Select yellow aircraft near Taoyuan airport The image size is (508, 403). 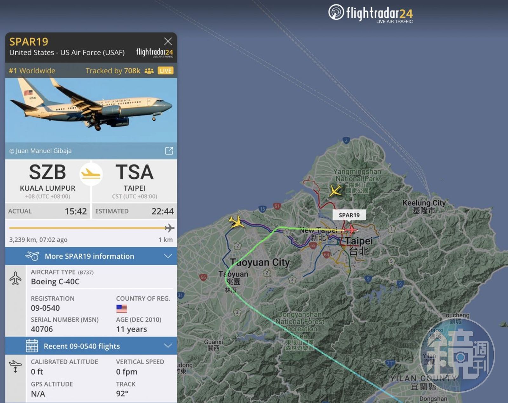point(236,221)
